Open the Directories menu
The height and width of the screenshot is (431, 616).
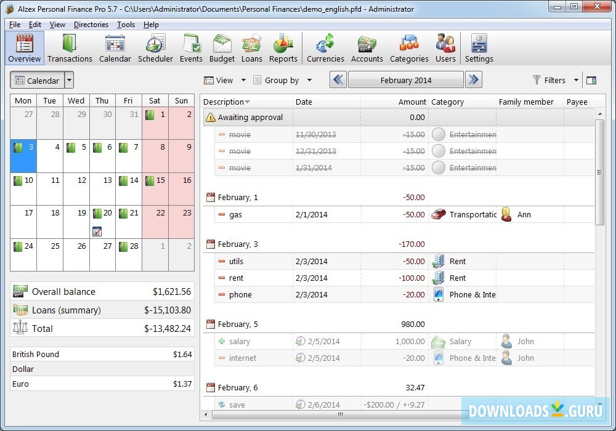[x=91, y=25]
